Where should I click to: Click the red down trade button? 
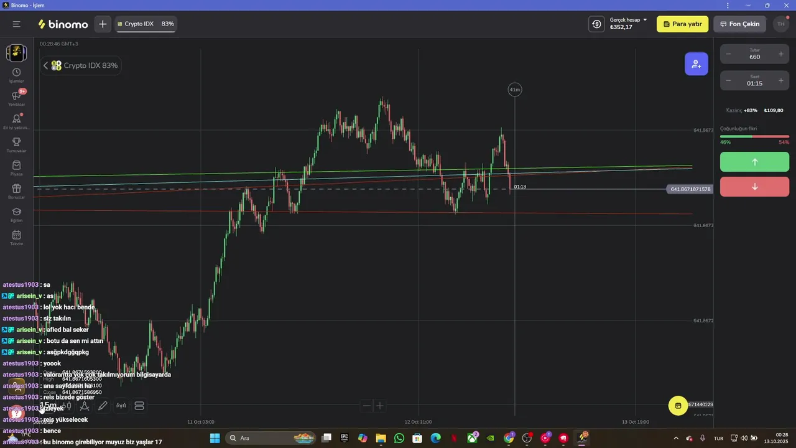click(x=754, y=187)
